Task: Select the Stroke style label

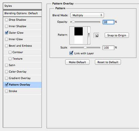Action: (x=13, y=91)
